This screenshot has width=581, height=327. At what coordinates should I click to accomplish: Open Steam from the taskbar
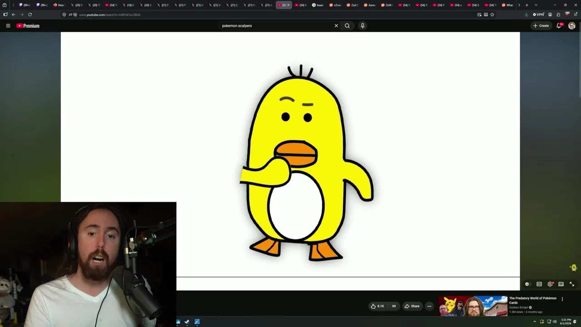pos(187,322)
